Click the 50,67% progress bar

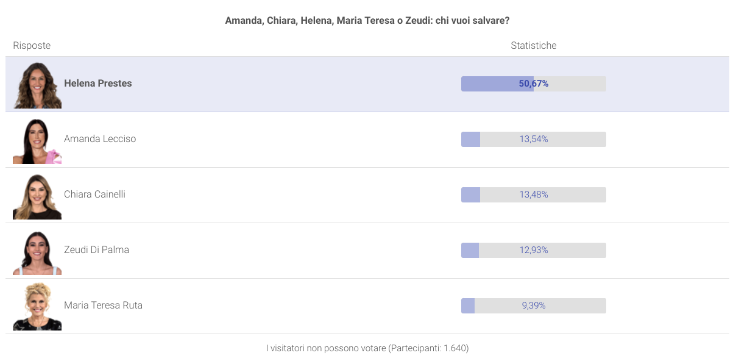tap(534, 84)
